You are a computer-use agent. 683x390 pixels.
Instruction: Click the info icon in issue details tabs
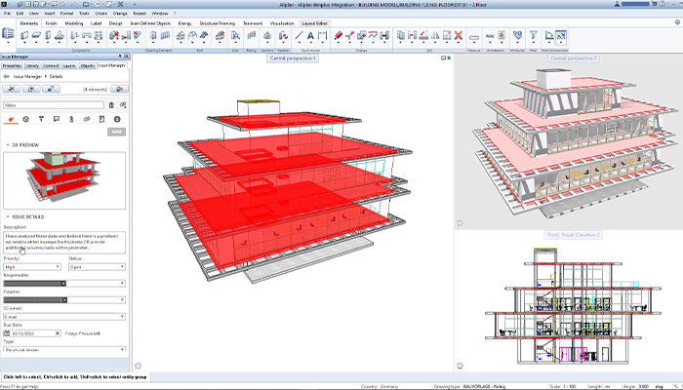[x=116, y=119]
